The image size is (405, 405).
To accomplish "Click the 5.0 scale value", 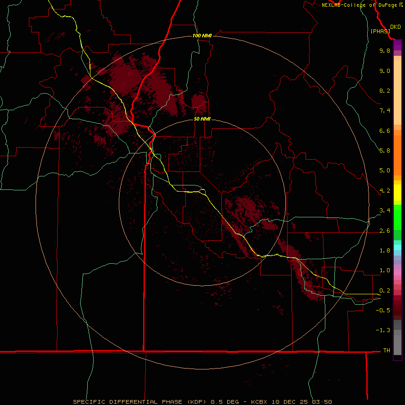I will pyautogui.click(x=385, y=171).
